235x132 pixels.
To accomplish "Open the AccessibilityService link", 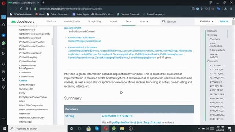I will pyautogui.click(x=110, y=51).
